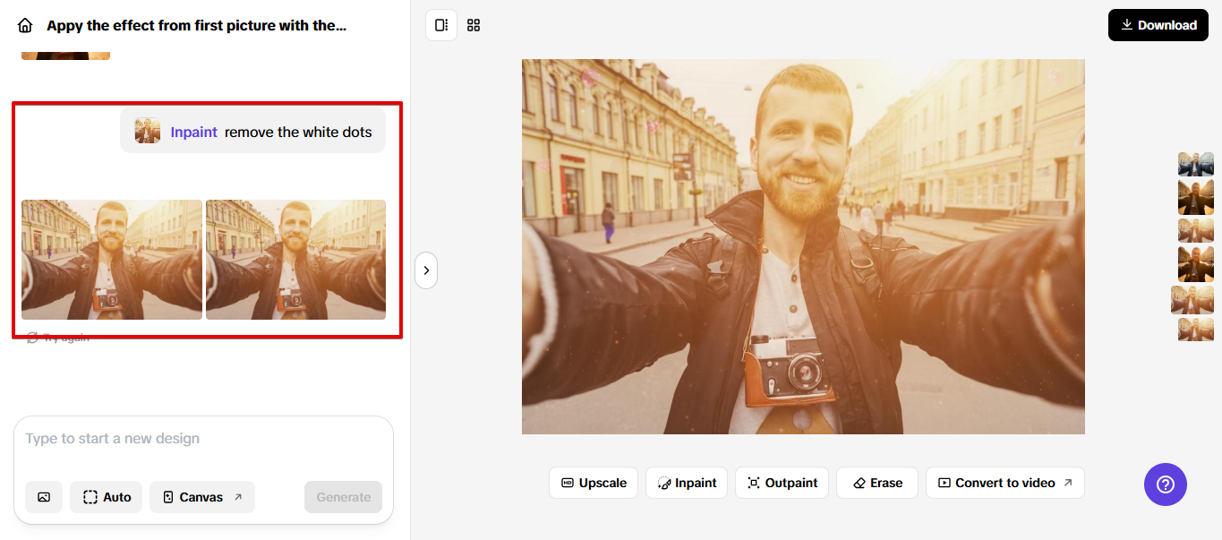The width and height of the screenshot is (1222, 540).
Task: Focus the new design prompt field
Action: click(202, 439)
